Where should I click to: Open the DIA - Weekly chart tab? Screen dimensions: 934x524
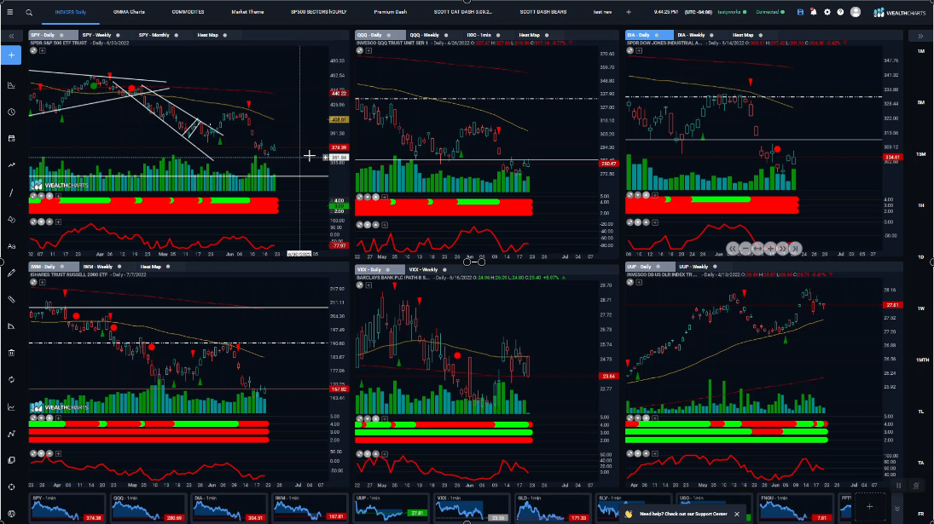(x=691, y=35)
